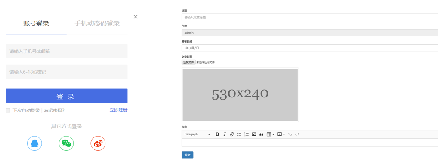Open the 立即注册 link
The height and width of the screenshot is (161, 438).
pyautogui.click(x=118, y=110)
